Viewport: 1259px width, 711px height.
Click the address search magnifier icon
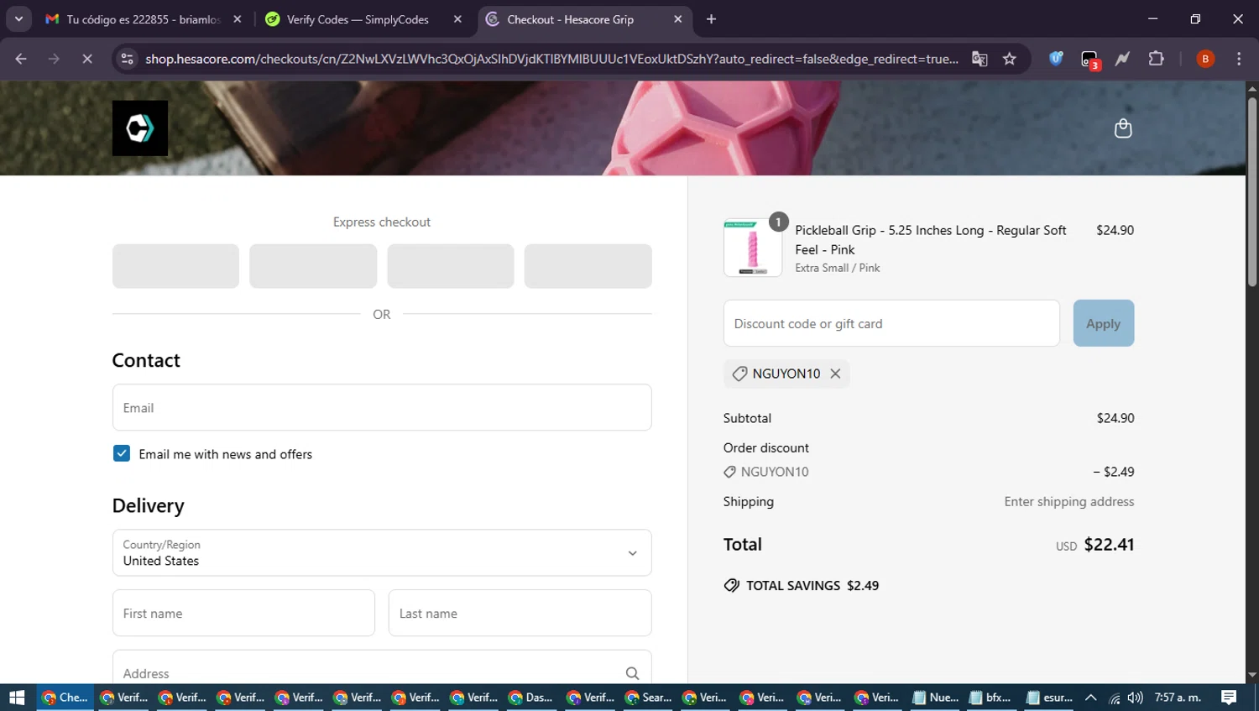[x=632, y=673]
